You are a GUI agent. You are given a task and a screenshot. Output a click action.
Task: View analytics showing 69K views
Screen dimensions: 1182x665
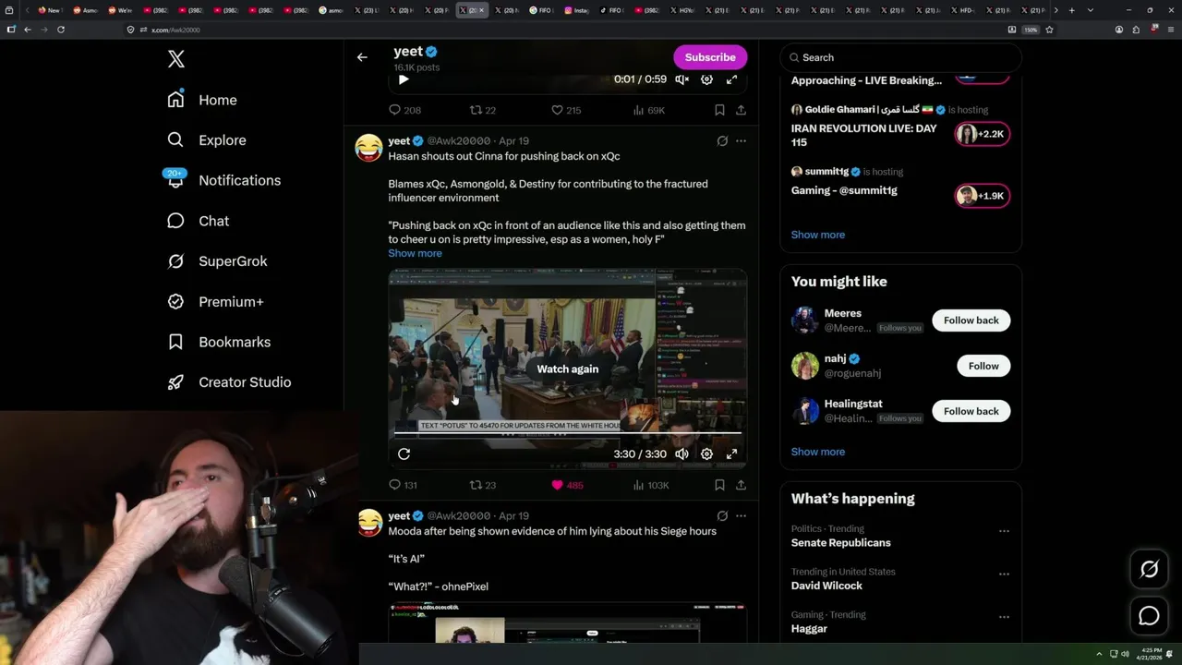coord(649,110)
